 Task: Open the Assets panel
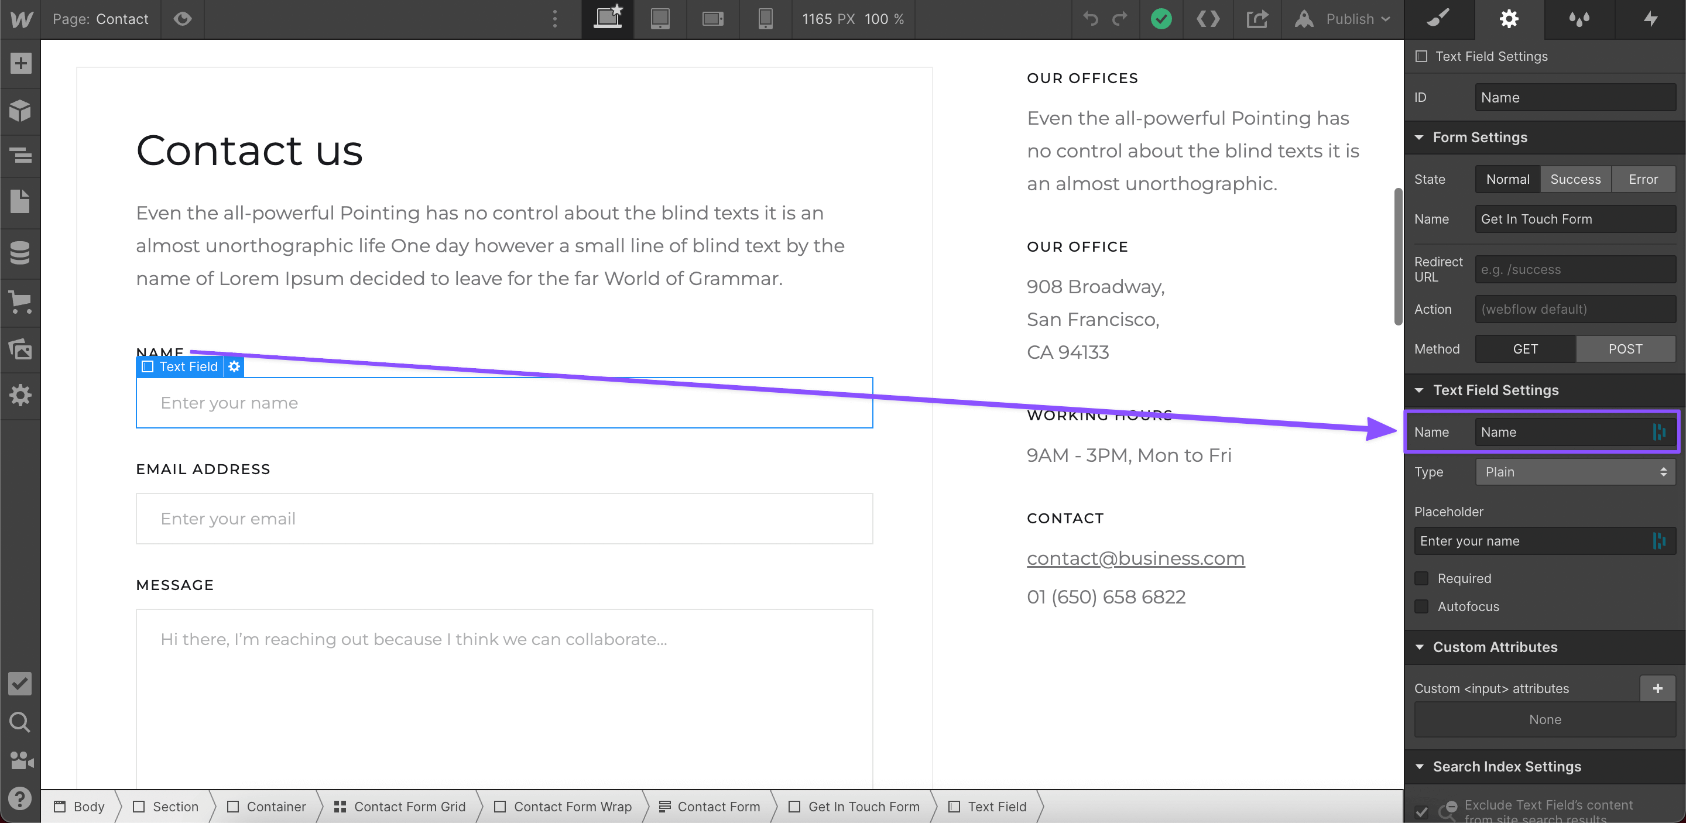click(22, 349)
